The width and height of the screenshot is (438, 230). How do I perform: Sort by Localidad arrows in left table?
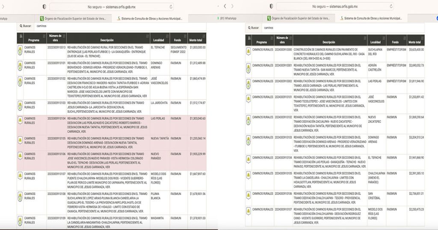pyautogui.click(x=167, y=36)
